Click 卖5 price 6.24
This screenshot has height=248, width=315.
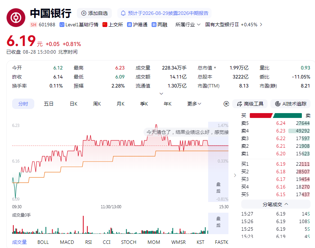(x=281, y=123)
